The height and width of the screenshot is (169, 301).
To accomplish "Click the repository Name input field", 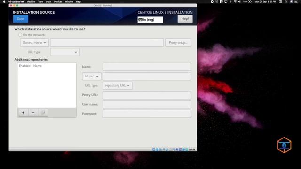I will (x=147, y=67).
